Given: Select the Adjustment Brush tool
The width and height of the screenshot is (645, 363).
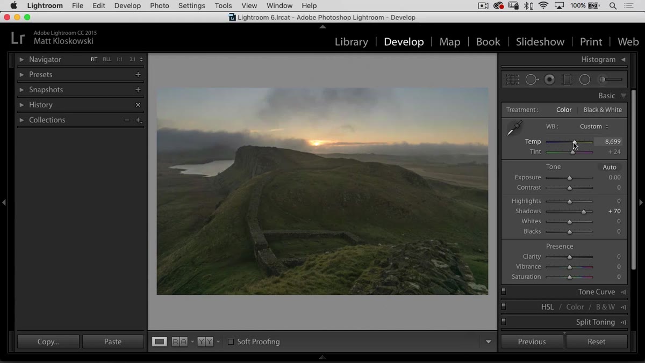Looking at the screenshot, I should (611, 79).
